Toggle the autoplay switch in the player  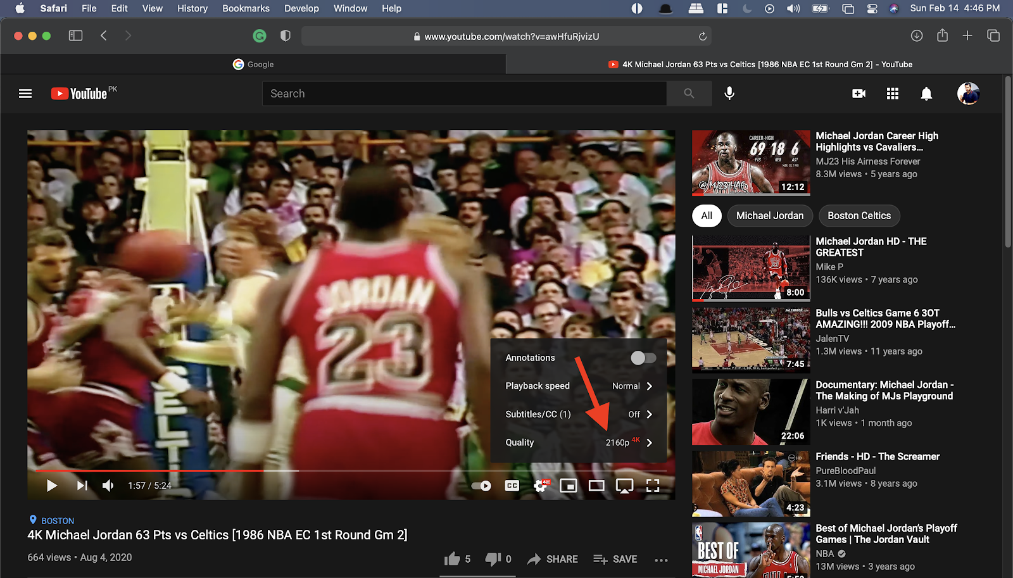481,486
